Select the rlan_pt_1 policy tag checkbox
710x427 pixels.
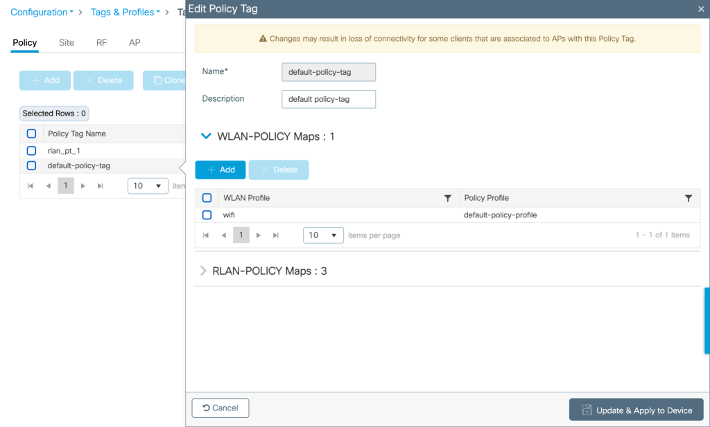click(x=31, y=150)
